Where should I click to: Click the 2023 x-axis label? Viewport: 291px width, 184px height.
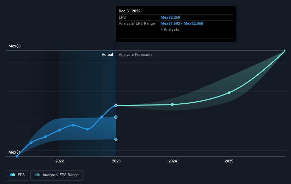pos(116,161)
